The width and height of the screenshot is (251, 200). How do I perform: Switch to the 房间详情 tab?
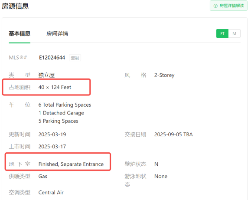coord(57,34)
